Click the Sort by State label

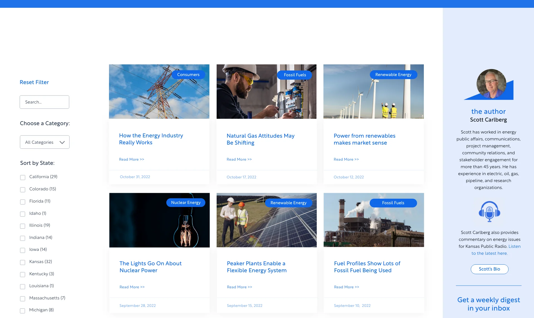pyautogui.click(x=37, y=163)
